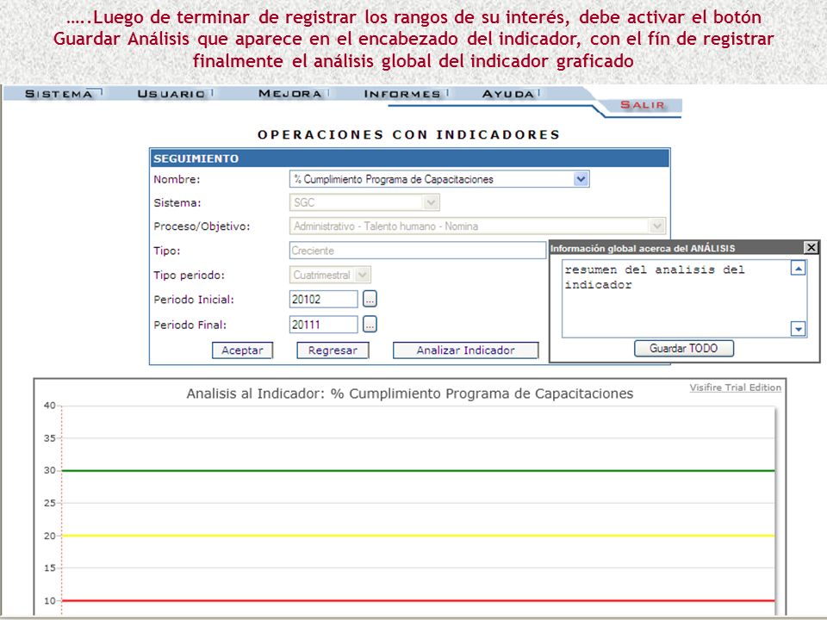
Task: Click the 40 y-axis value
Action: tap(50, 406)
